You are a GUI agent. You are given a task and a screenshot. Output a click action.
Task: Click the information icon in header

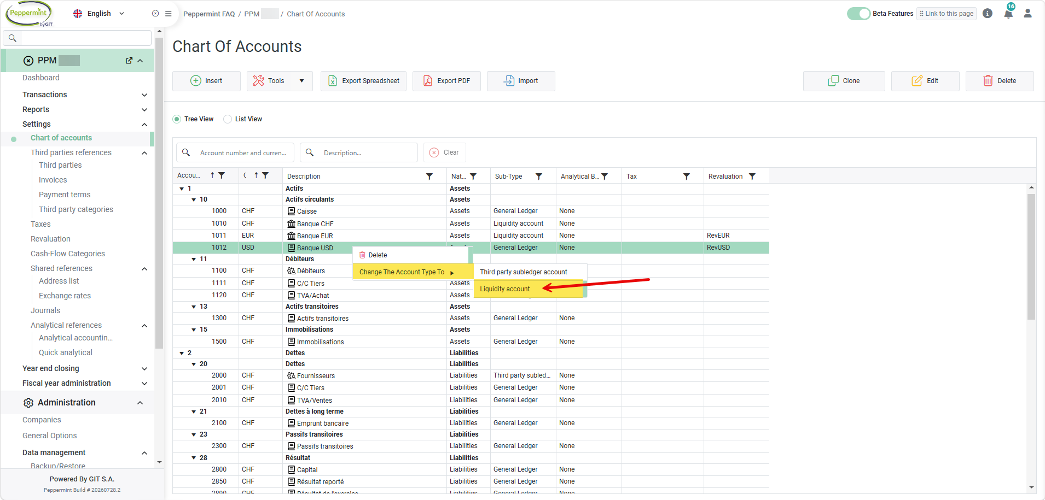[x=988, y=14]
